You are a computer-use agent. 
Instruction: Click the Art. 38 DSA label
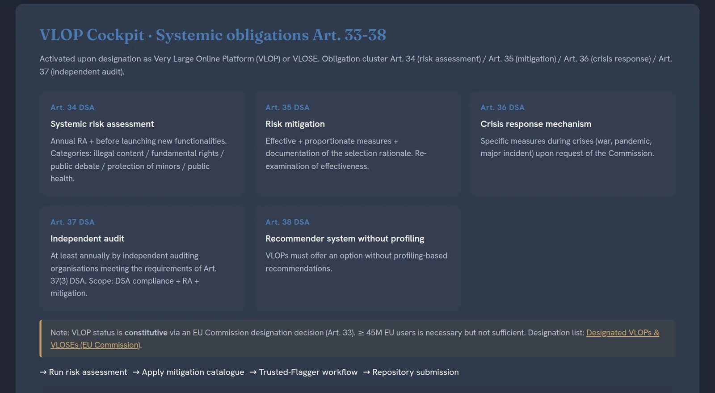click(287, 222)
